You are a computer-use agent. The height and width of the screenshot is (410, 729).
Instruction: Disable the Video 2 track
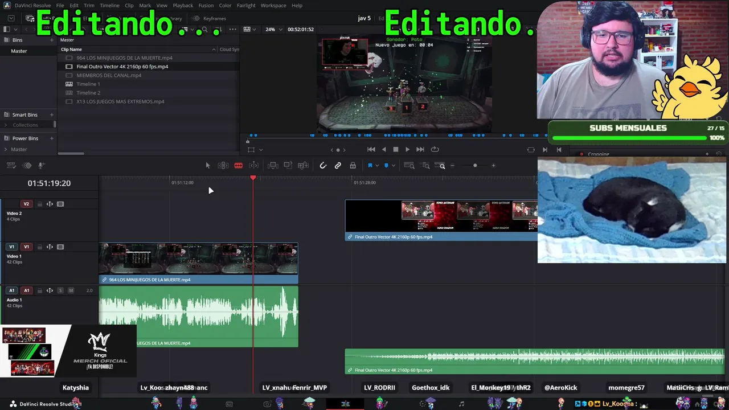60,204
